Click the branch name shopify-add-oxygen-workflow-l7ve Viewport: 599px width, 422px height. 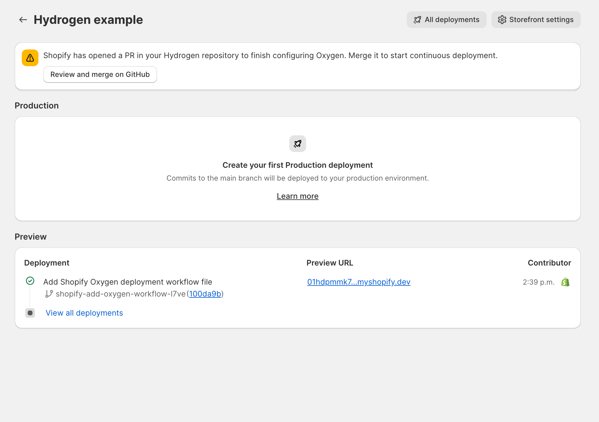(121, 294)
